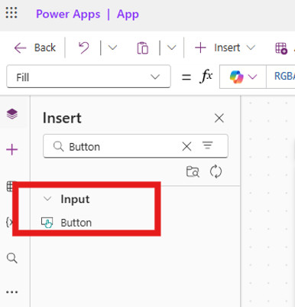Image resolution: width=295 pixels, height=307 pixels.
Task: Click the Power Apps title link
Action: click(x=68, y=14)
